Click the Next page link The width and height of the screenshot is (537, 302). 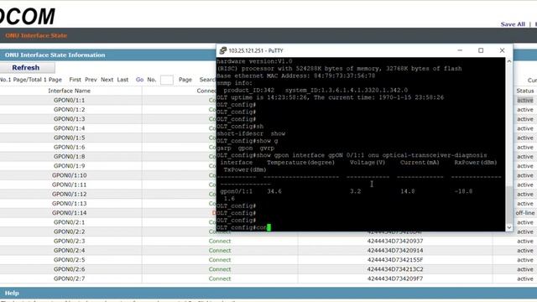[x=107, y=80]
